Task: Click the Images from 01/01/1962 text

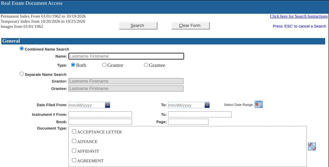Action: coord(22,26)
